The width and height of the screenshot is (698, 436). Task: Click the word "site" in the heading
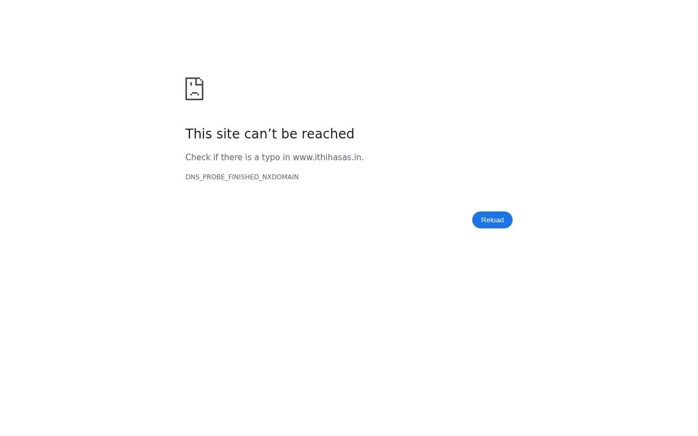pyautogui.click(x=228, y=134)
